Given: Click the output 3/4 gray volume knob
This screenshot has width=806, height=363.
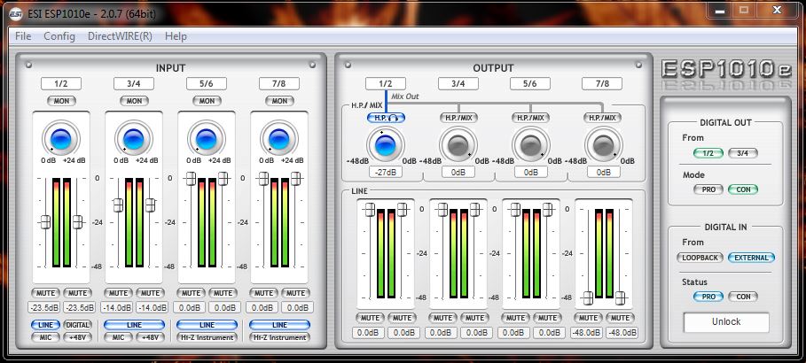Looking at the screenshot, I should (x=458, y=145).
